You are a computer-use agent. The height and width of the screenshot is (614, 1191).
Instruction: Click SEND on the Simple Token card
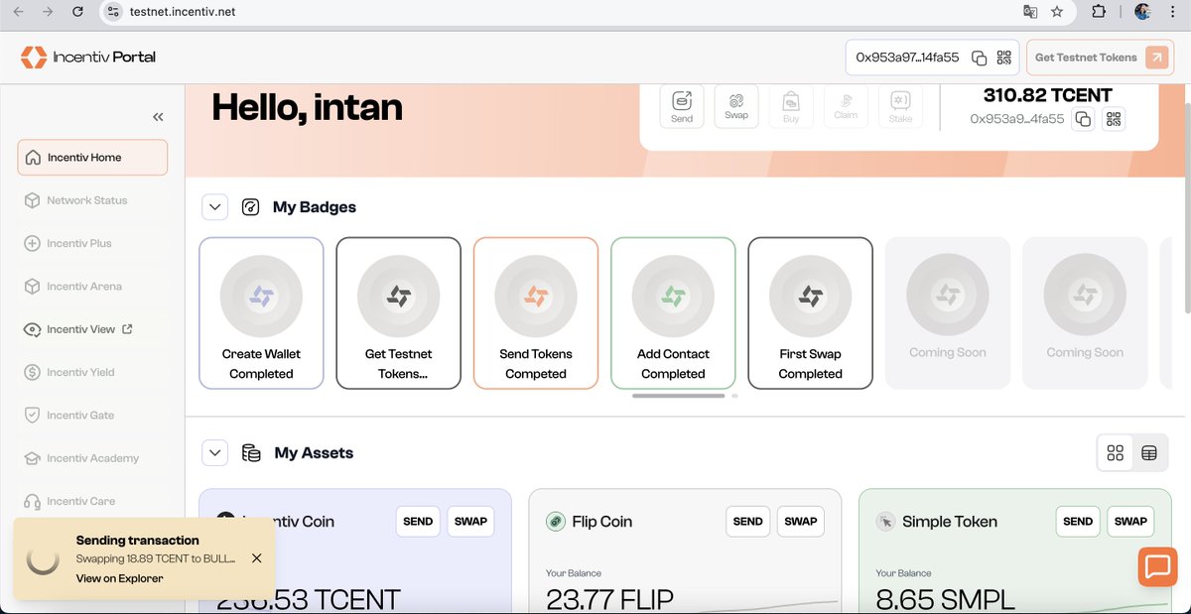[1078, 522]
